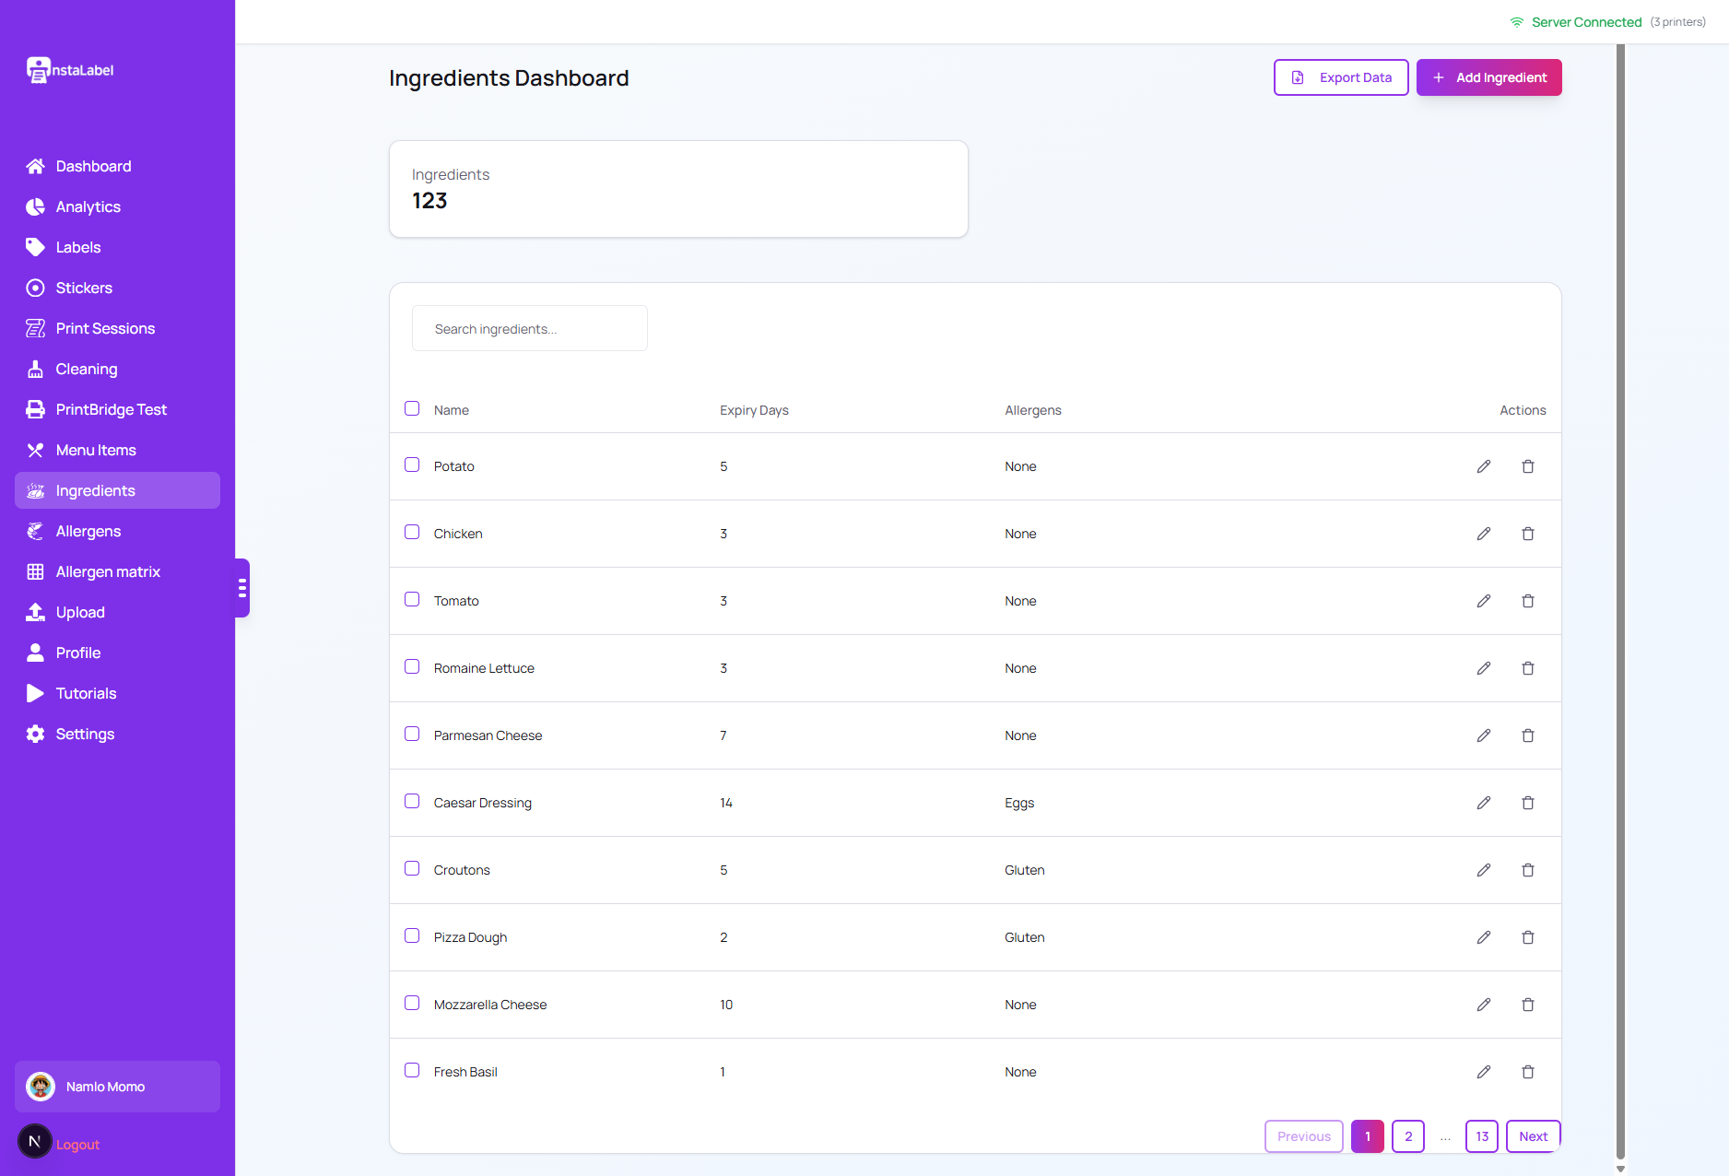Edit Caesar Dressing with pencil icon
Viewport: 1729px width, 1176px height.
tap(1483, 803)
